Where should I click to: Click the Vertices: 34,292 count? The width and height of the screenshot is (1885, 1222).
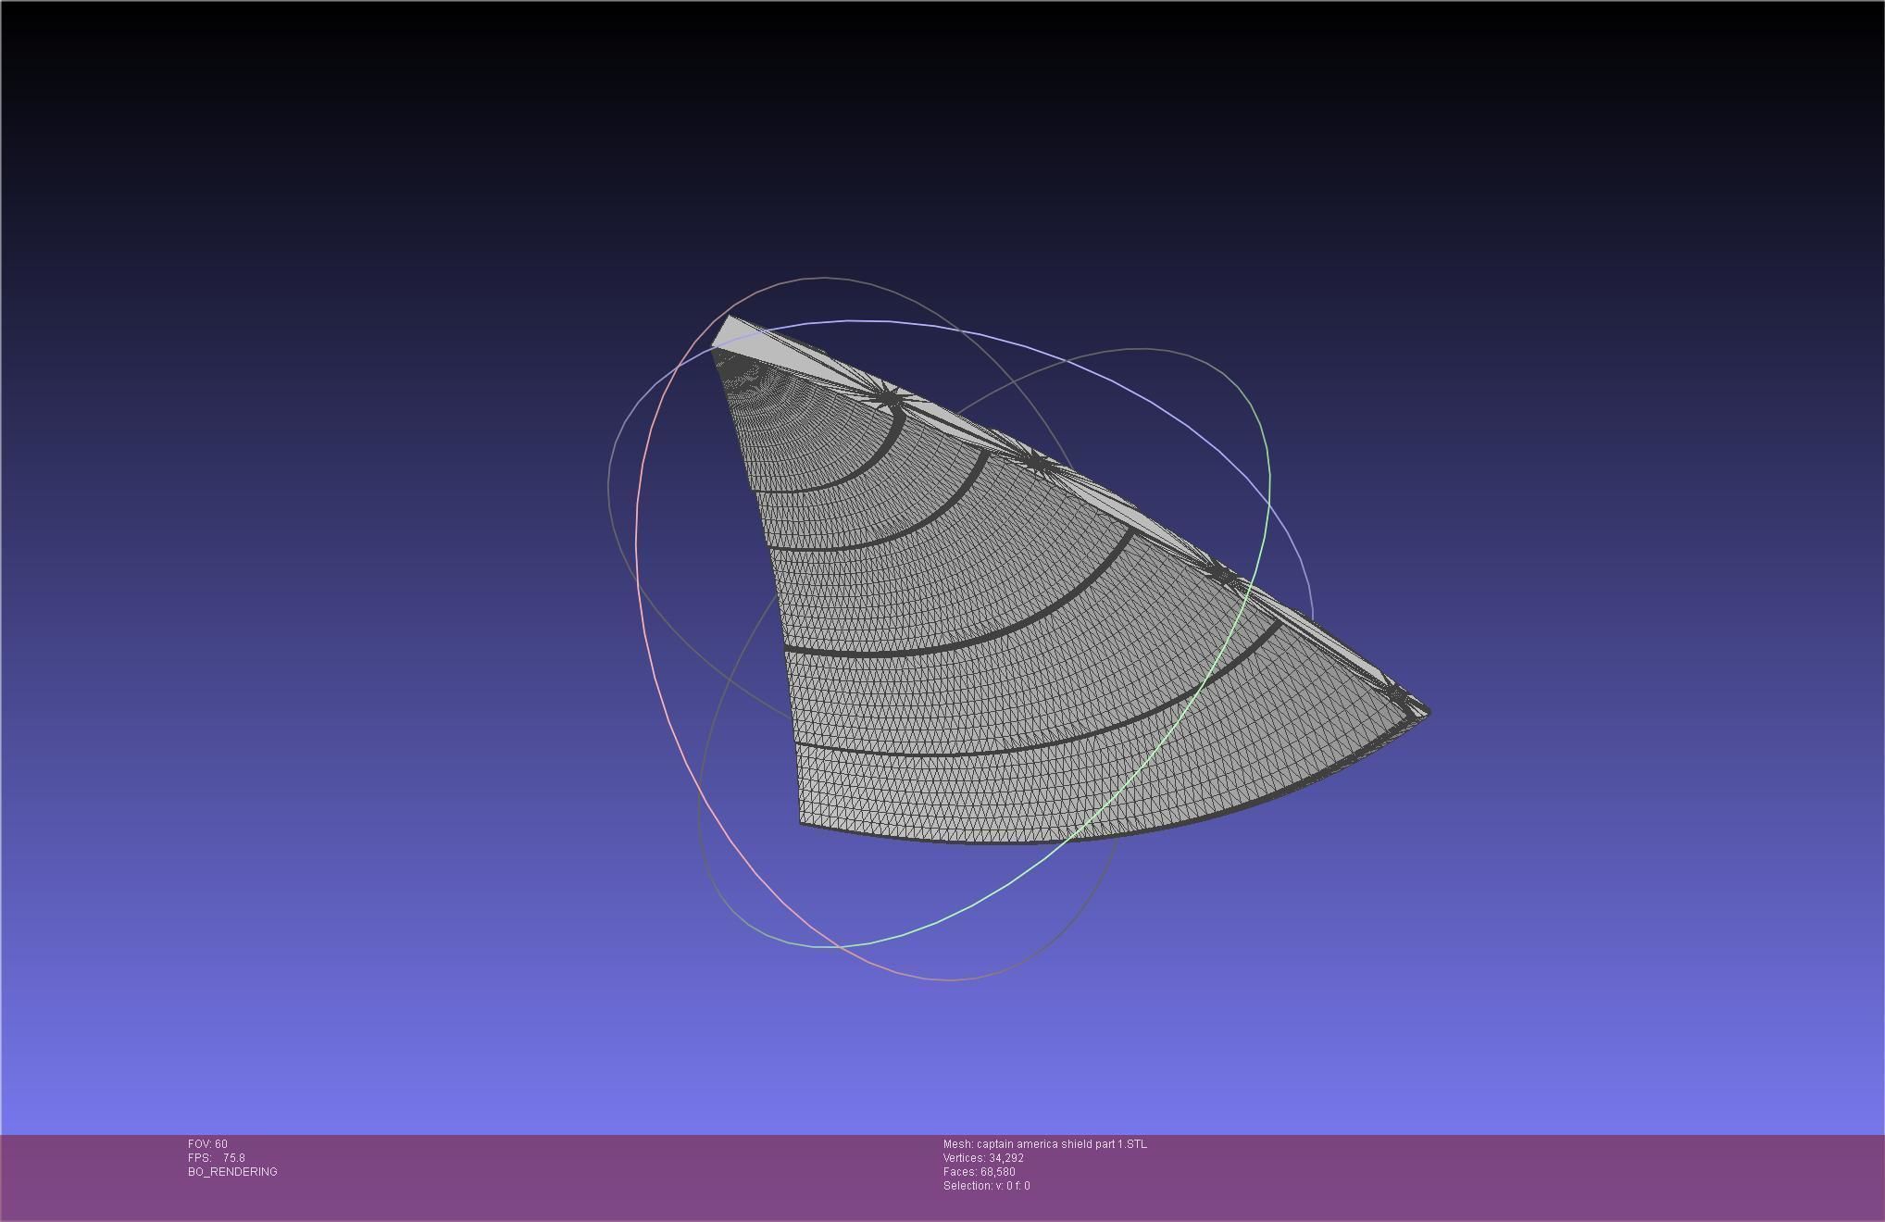tap(983, 1158)
